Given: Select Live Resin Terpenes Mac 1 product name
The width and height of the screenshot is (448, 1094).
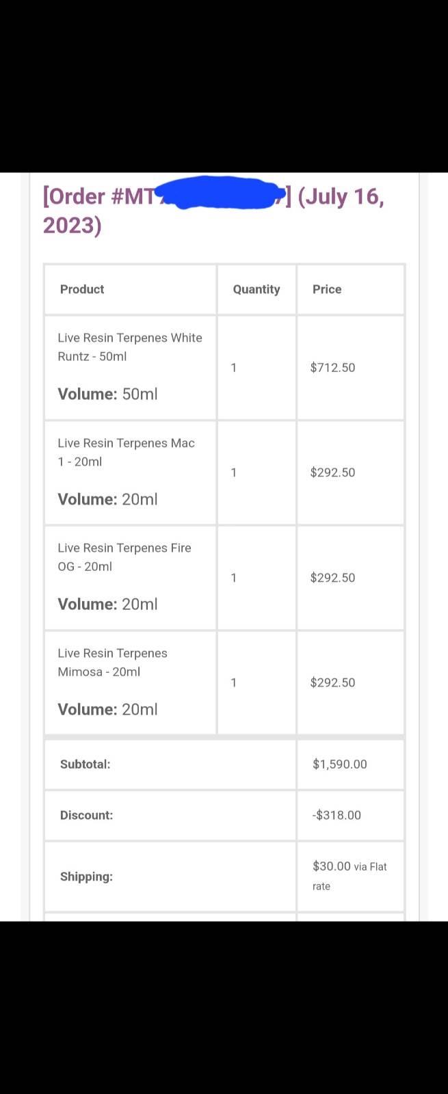Looking at the screenshot, I should (126, 452).
